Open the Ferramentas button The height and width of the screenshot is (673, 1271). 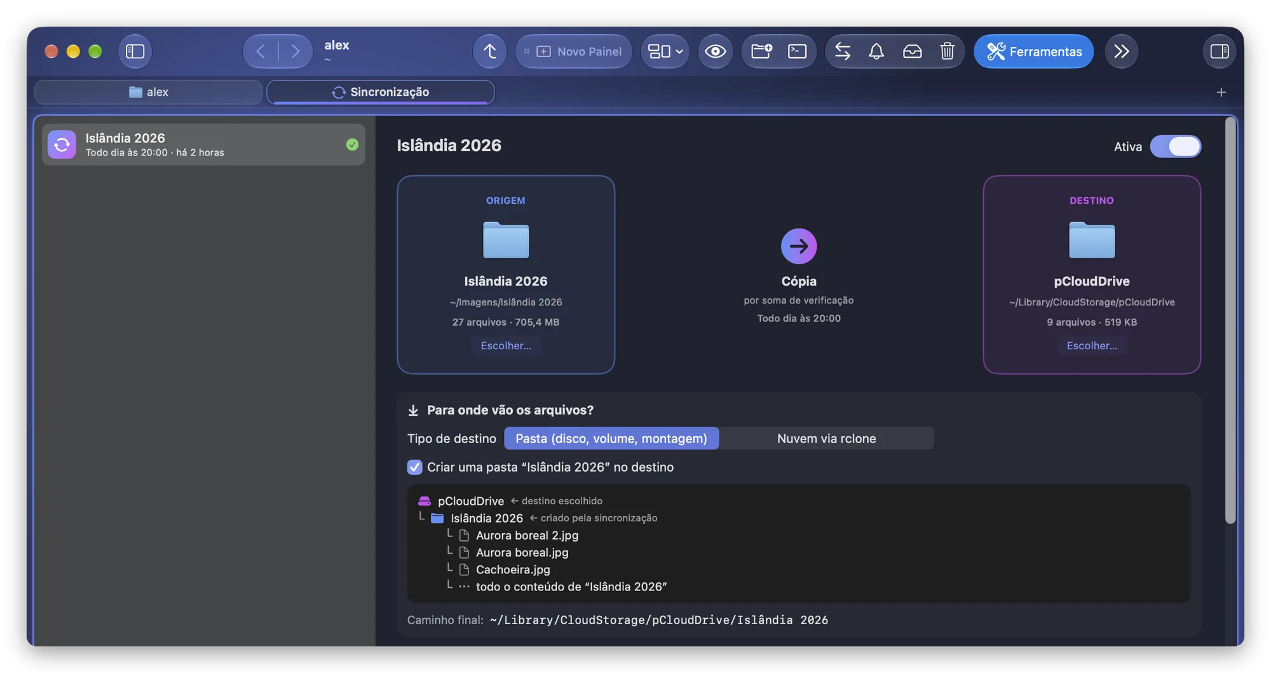(x=1033, y=51)
